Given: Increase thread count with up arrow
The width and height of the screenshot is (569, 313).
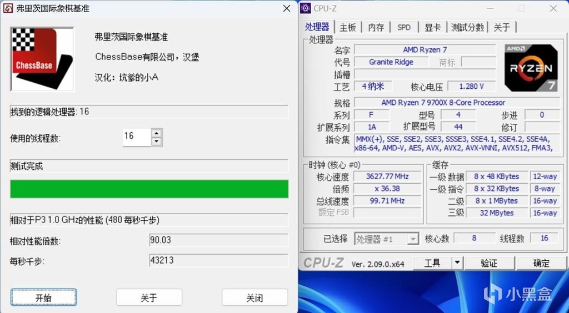Looking at the screenshot, I should 156,133.
